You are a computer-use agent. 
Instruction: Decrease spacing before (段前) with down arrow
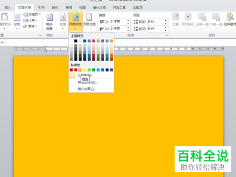click(166, 23)
